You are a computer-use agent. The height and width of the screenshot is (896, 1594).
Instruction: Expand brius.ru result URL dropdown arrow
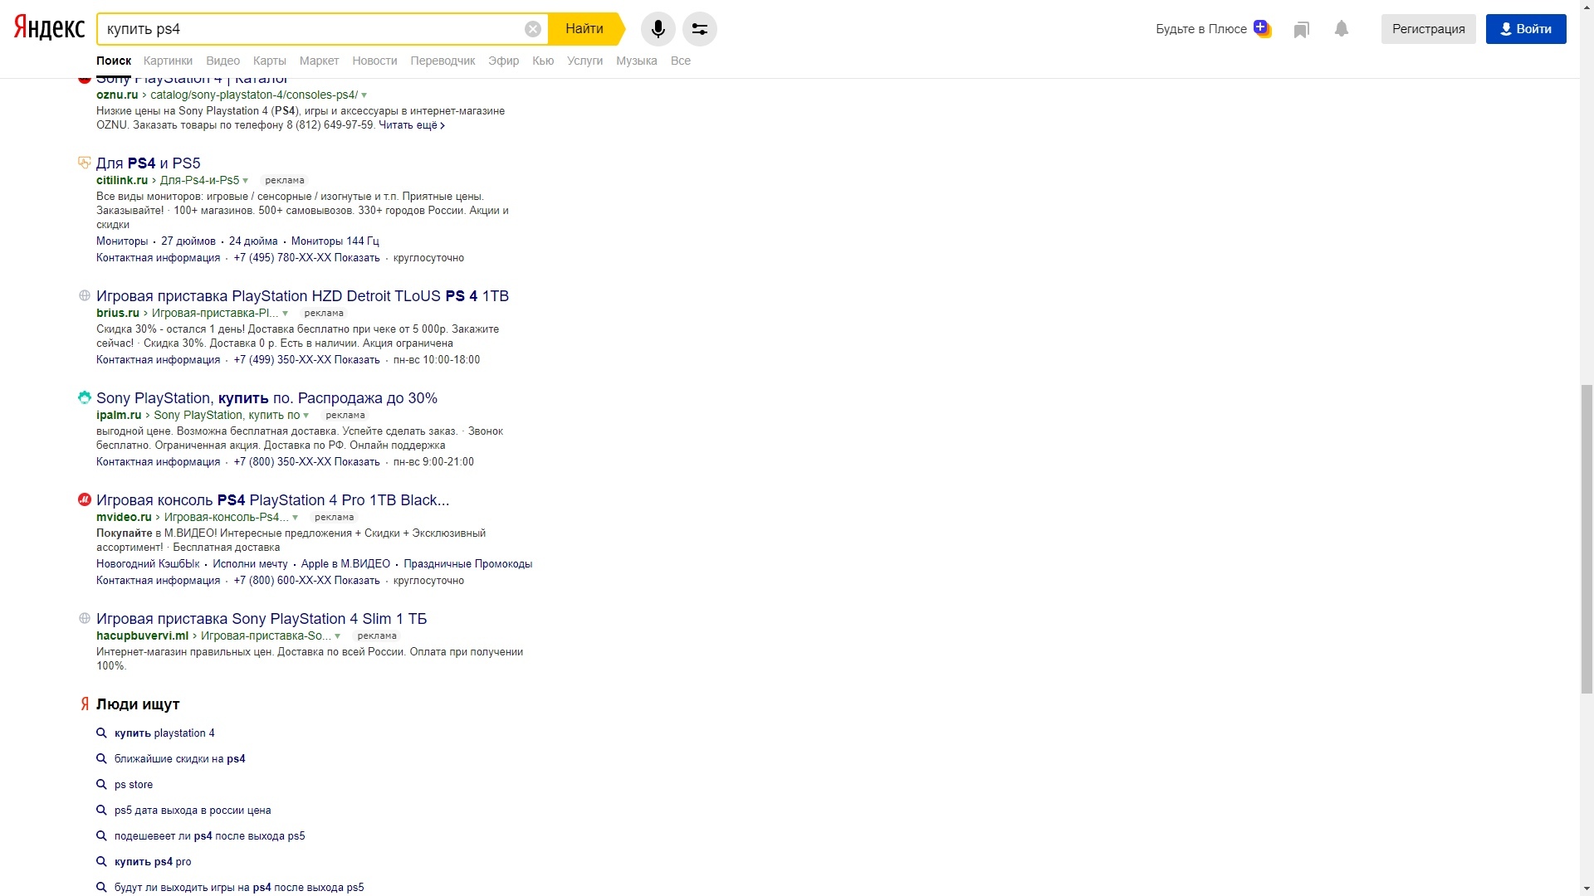point(285,314)
